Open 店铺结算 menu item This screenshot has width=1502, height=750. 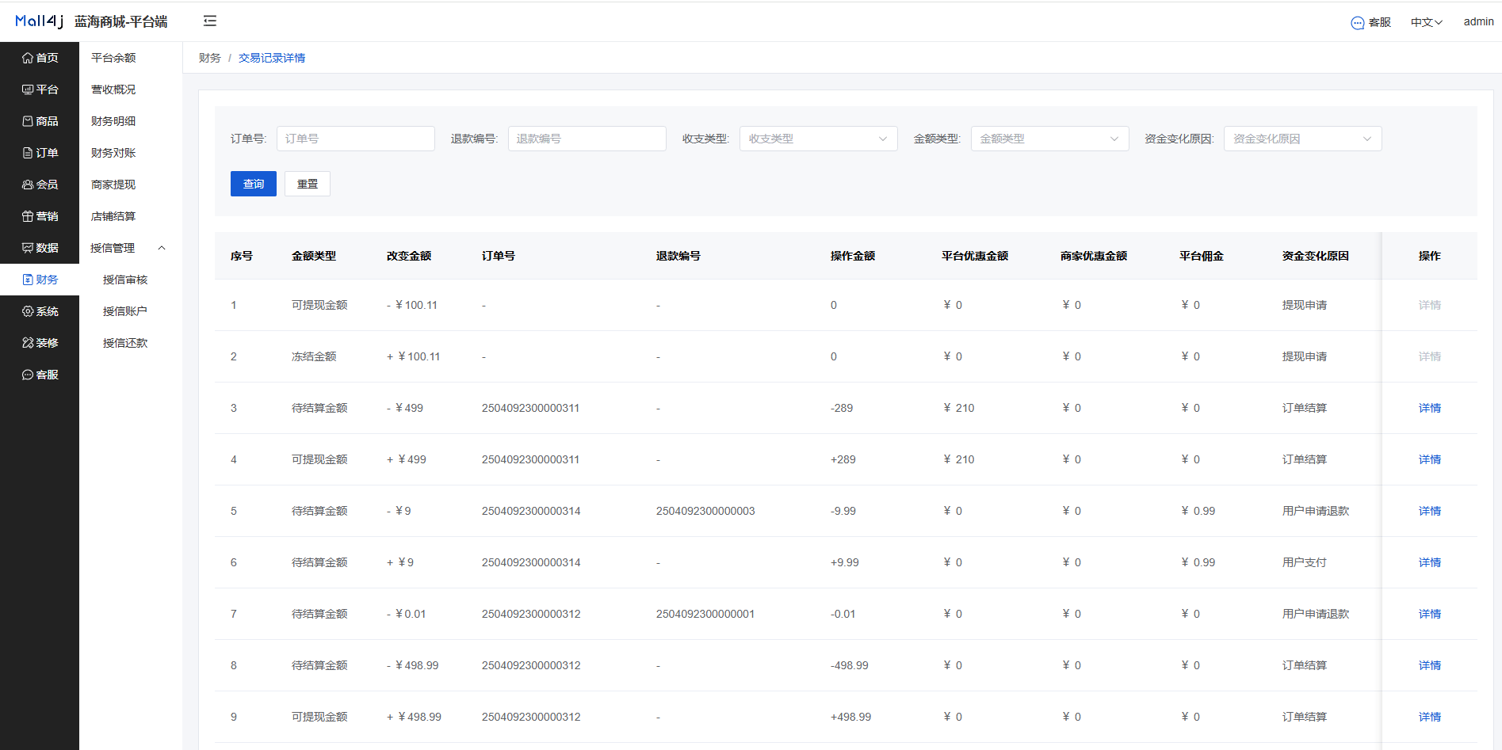(113, 216)
